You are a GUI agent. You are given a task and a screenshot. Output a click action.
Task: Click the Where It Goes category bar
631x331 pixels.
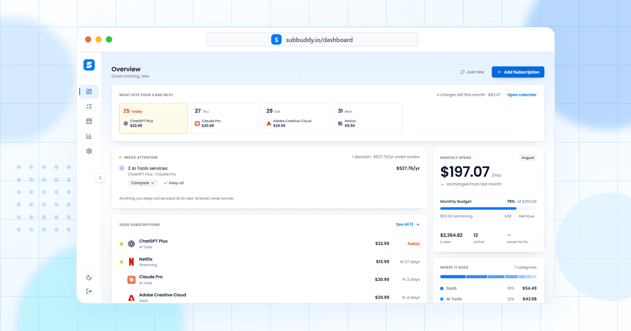(x=488, y=276)
